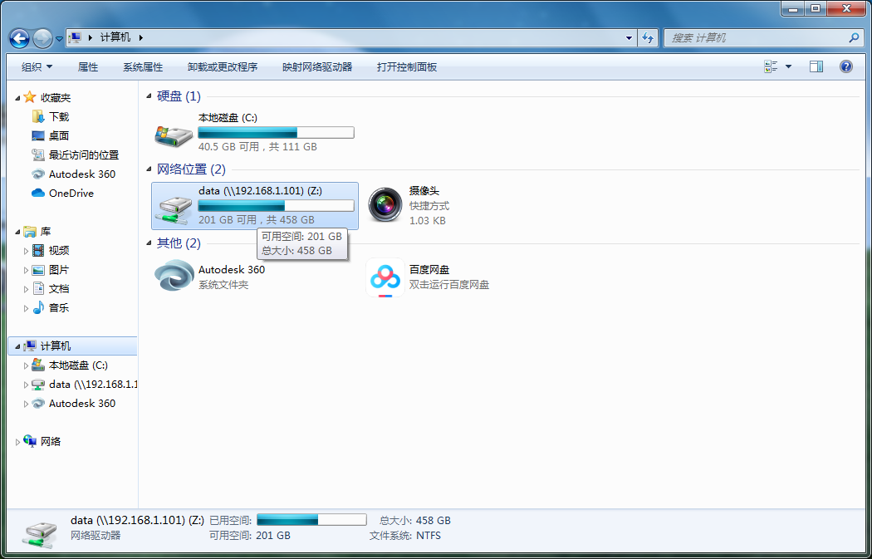Expand the 图片 library
872x559 pixels.
[26, 270]
